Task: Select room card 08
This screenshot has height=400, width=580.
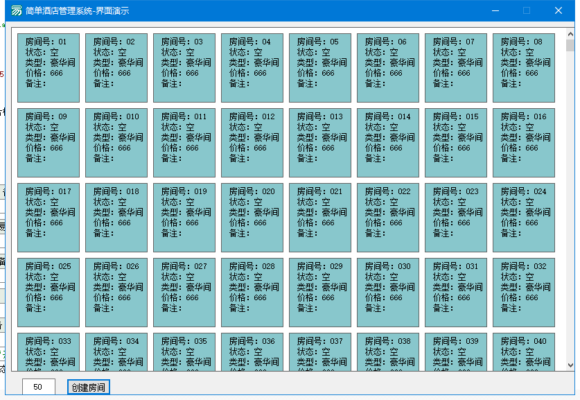Action: pyautogui.click(x=524, y=68)
